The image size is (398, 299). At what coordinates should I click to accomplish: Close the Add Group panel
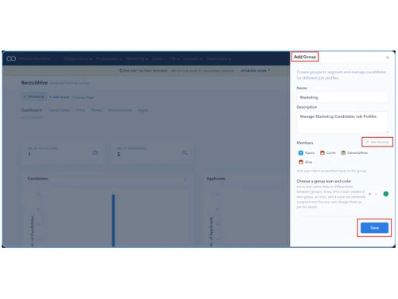coord(388,57)
